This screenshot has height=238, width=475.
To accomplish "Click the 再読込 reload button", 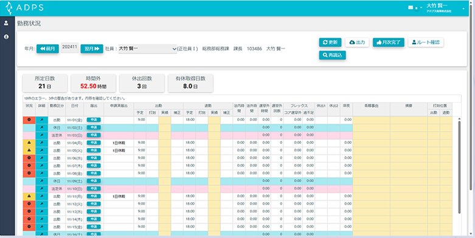I will pos(332,55).
